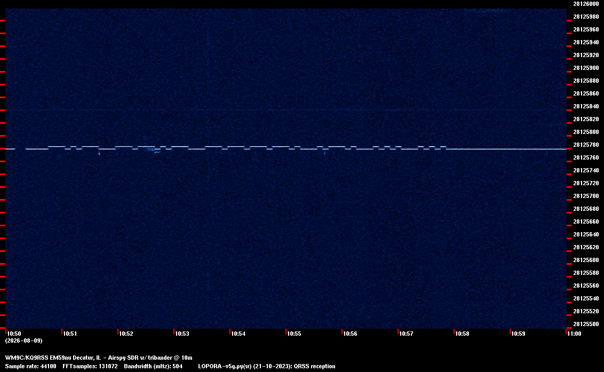The width and height of the screenshot is (604, 372).
Task: Click the 28125640 frequency label
Action: 586,234
